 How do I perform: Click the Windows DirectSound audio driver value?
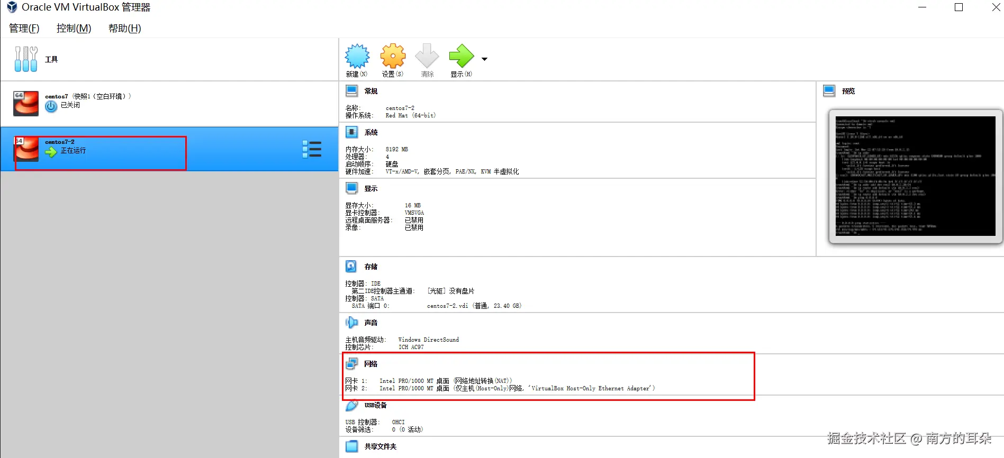pos(429,340)
